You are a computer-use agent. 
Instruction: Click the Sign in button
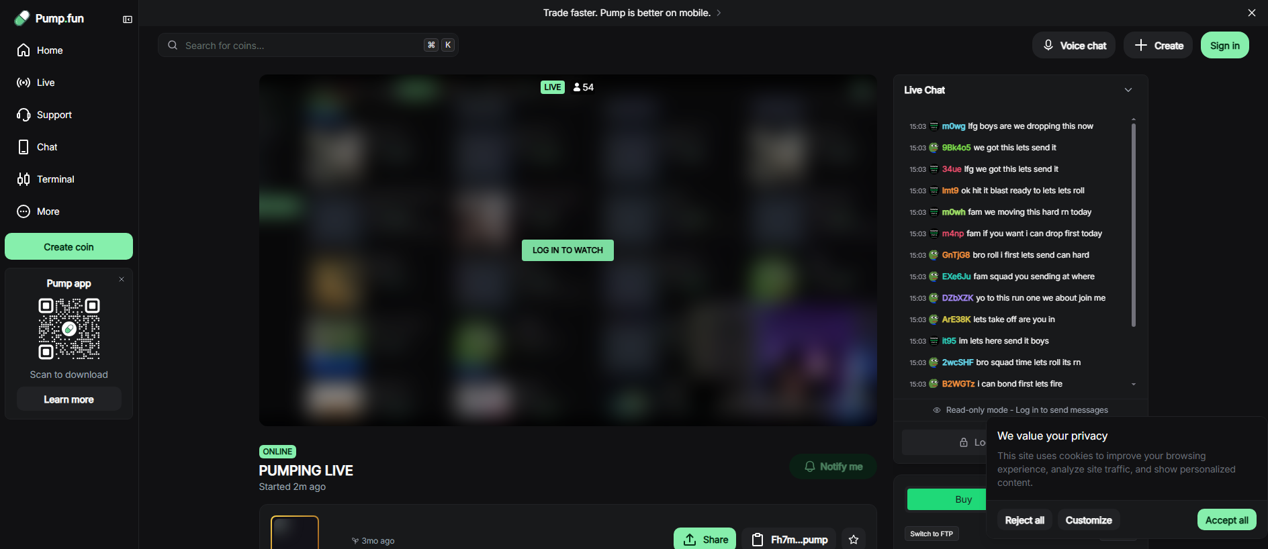1225,45
